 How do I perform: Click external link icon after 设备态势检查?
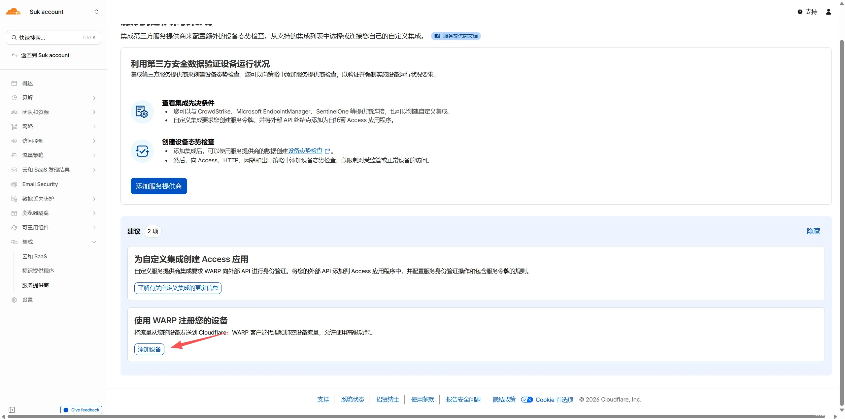pos(327,151)
